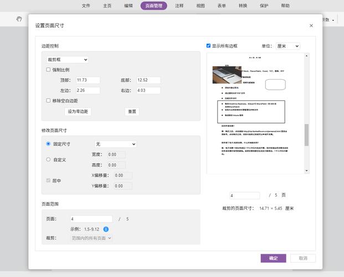Select the 固定尺寸 radio button
The width and height of the screenshot is (344, 277).
coord(48,144)
